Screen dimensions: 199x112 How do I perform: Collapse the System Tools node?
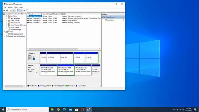[x=4, y=16]
